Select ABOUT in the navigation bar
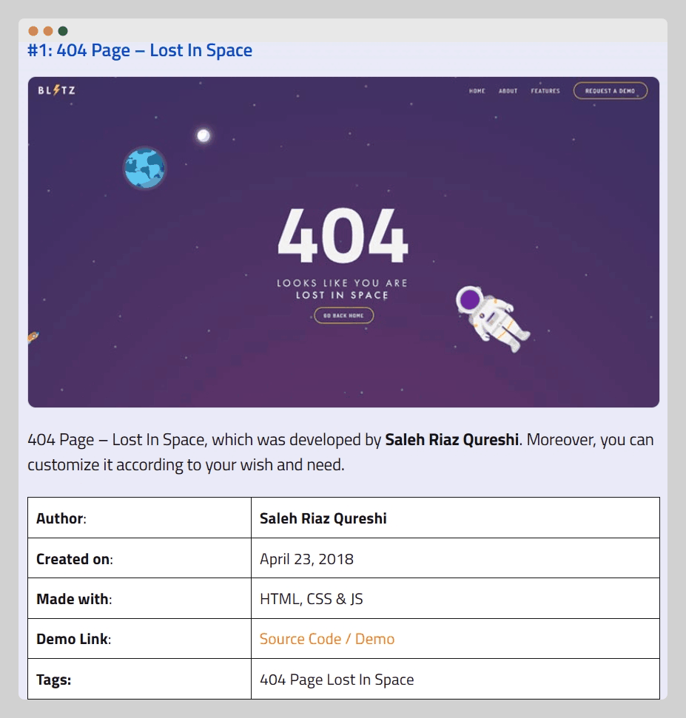 click(x=508, y=91)
